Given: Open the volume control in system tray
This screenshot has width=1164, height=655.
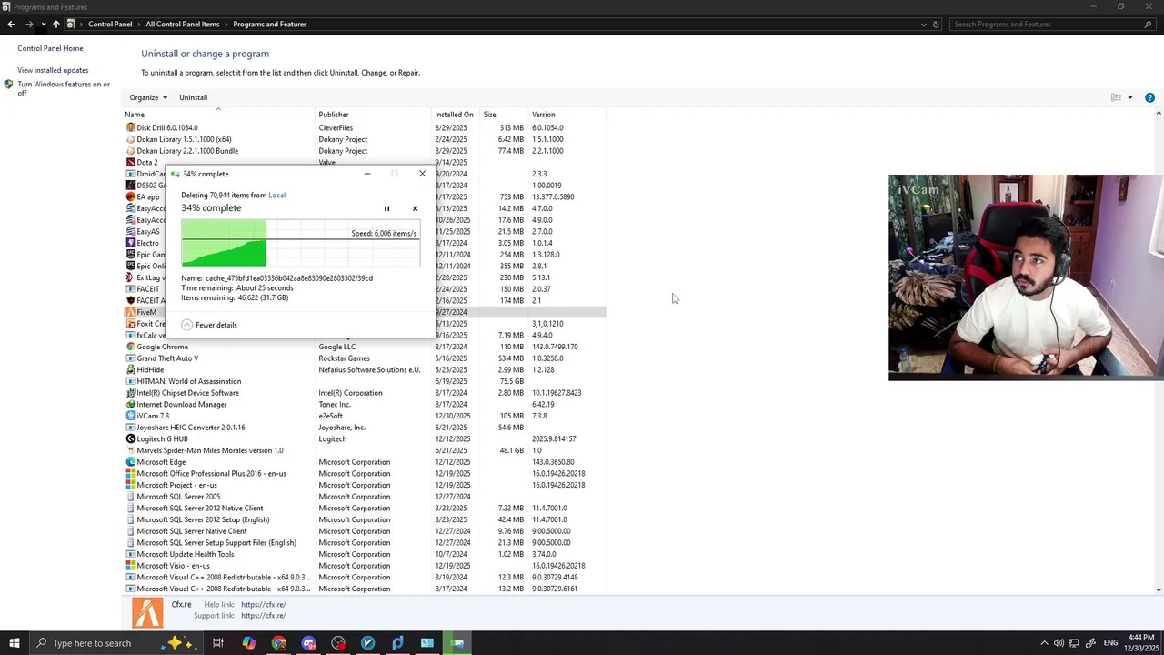Looking at the screenshot, I should [1059, 643].
